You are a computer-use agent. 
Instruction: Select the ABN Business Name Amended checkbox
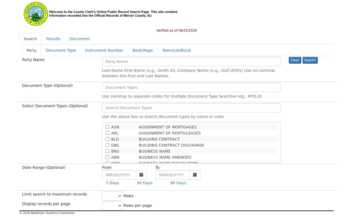108,157
